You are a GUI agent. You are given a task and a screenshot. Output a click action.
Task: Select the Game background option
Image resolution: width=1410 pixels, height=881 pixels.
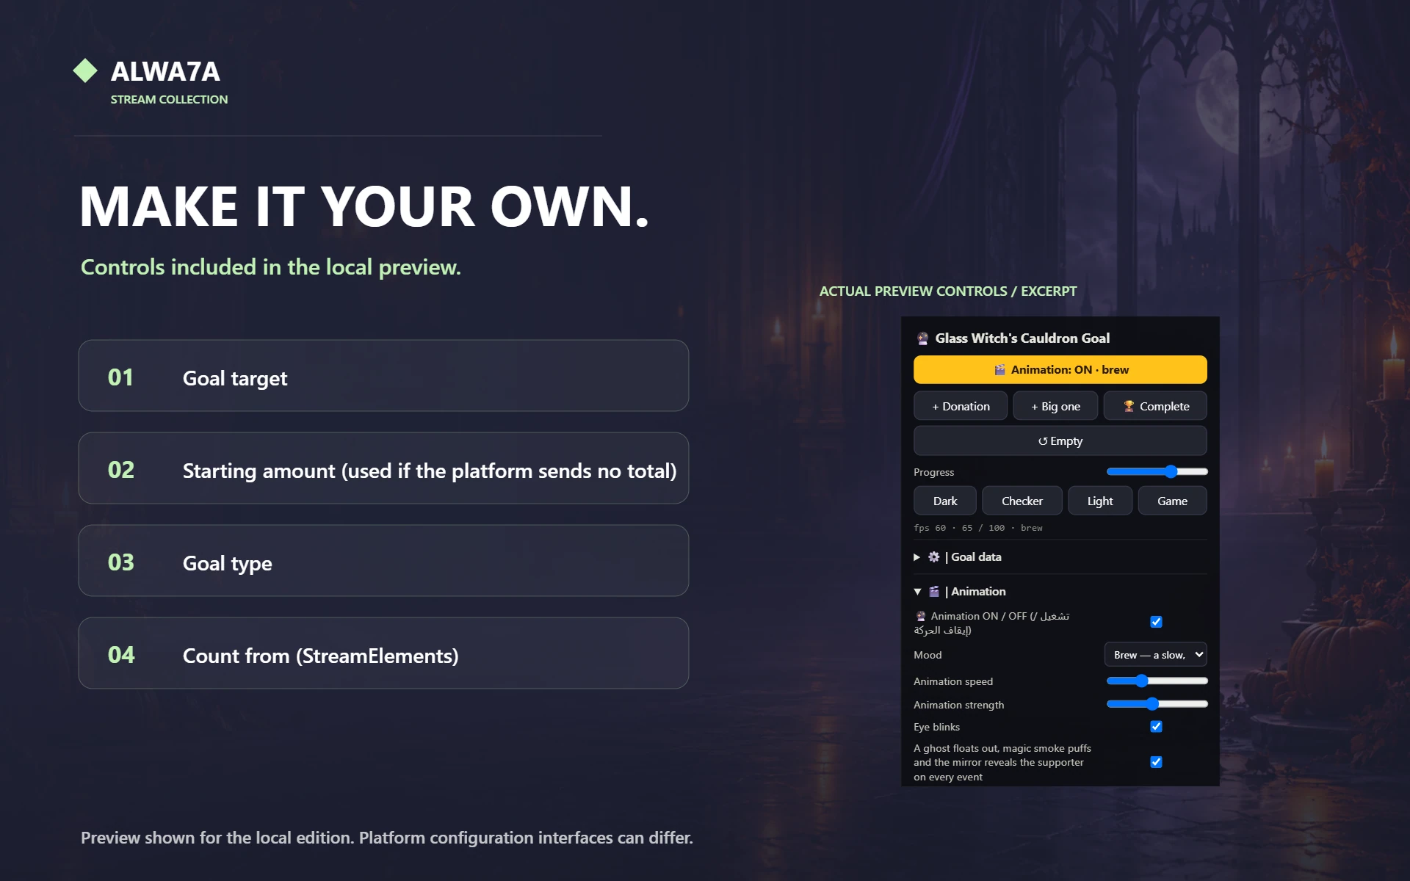click(x=1172, y=501)
